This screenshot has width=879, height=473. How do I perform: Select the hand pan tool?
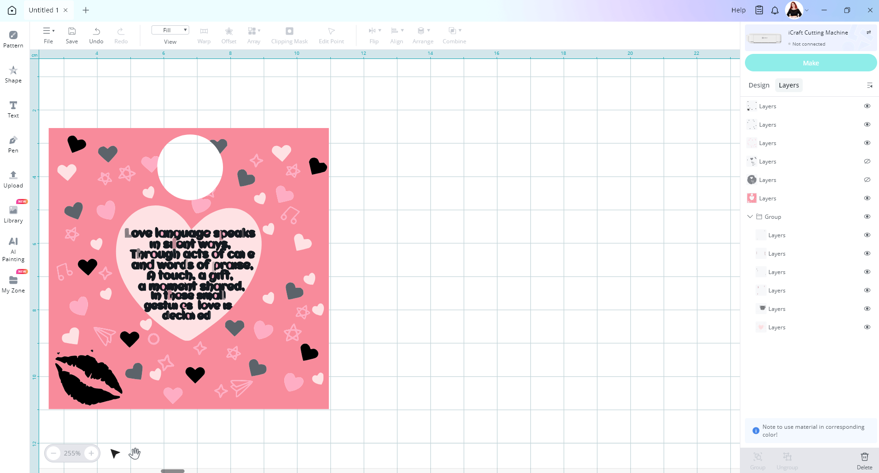[135, 453]
